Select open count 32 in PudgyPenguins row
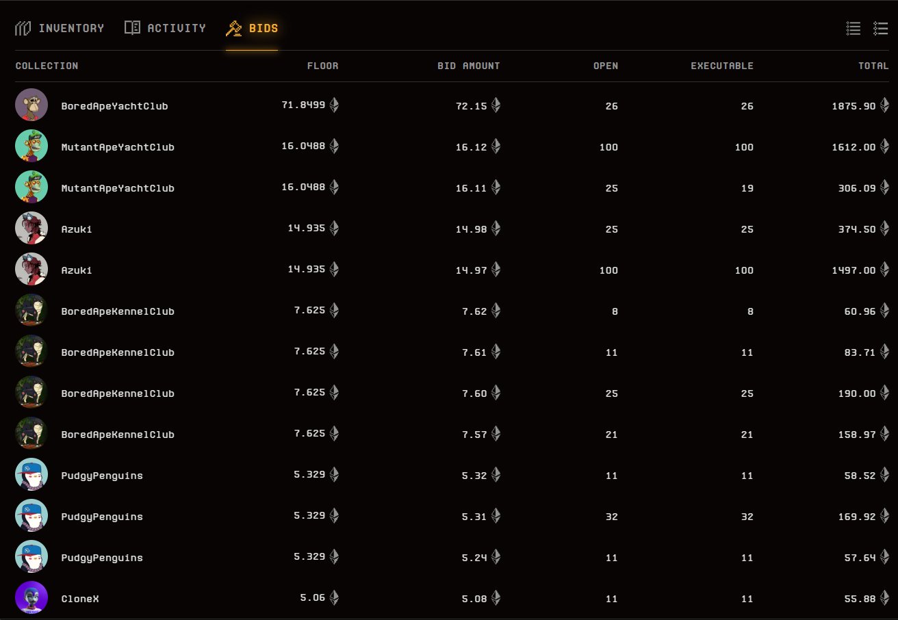The image size is (898, 620). (x=612, y=517)
